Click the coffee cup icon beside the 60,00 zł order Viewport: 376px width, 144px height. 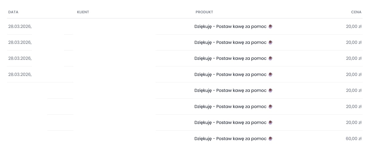(270, 138)
